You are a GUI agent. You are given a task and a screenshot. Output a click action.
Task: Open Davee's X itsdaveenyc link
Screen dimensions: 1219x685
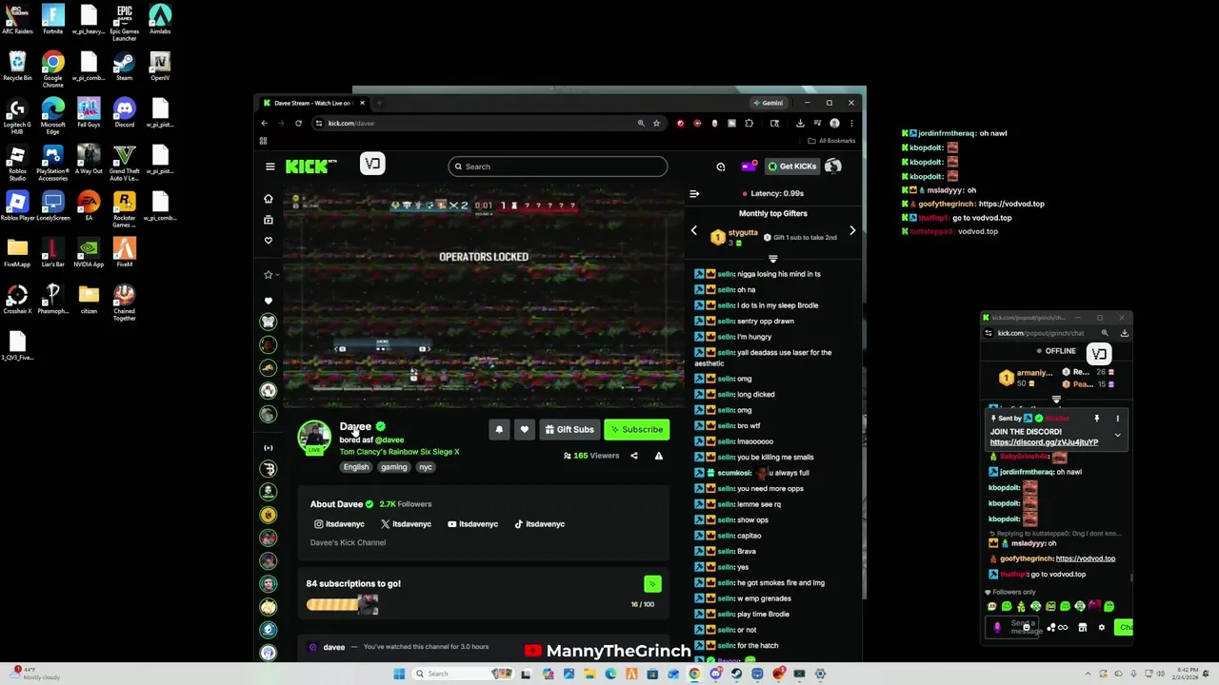coord(406,524)
